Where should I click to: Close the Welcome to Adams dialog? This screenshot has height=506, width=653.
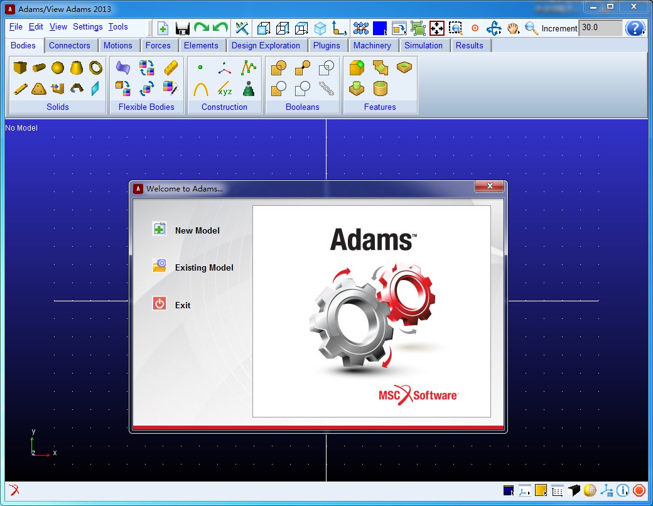pyautogui.click(x=490, y=186)
